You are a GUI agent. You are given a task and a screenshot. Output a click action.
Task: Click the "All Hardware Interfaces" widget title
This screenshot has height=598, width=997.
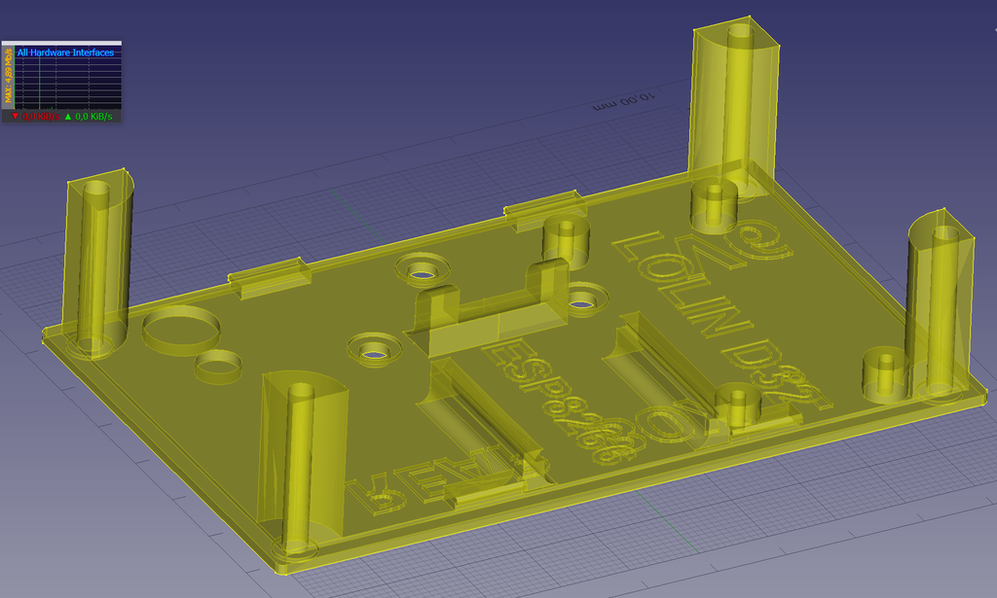click(65, 53)
